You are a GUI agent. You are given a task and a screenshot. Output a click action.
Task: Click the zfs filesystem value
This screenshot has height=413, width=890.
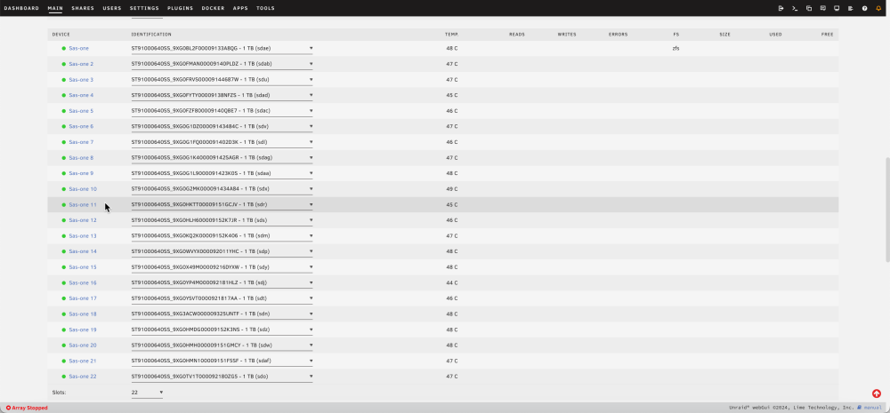point(676,49)
